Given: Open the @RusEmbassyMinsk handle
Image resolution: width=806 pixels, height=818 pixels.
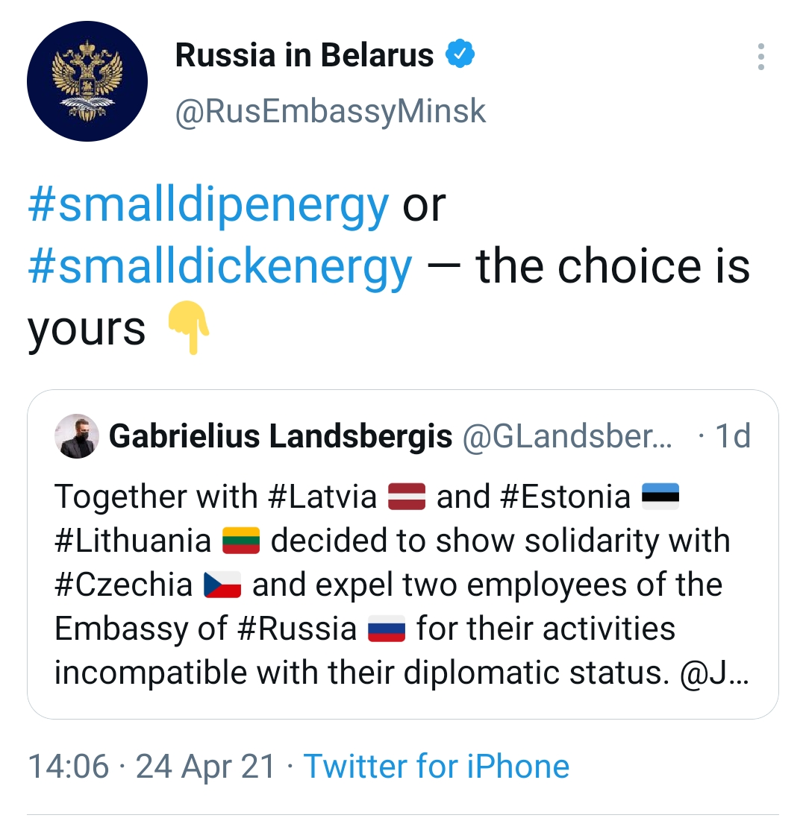Looking at the screenshot, I should (330, 112).
